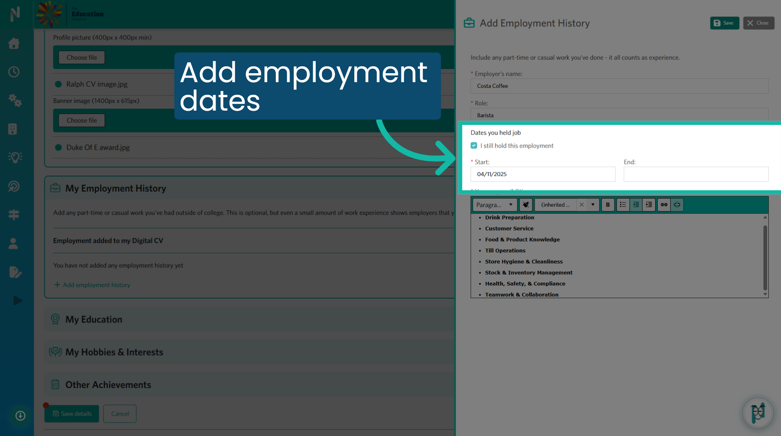Click the unlink icon in editor toolbar
This screenshot has width=781, height=436.
677,205
